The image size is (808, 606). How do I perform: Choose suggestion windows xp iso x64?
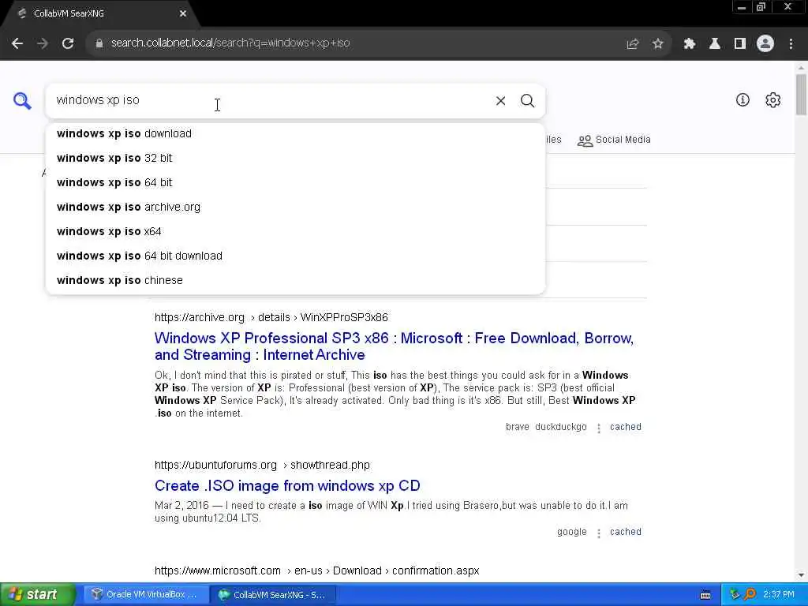point(295,231)
